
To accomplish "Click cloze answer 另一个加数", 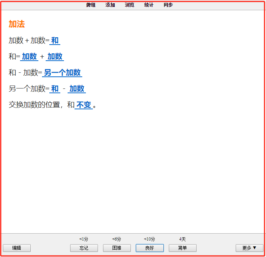I will 62,73.
